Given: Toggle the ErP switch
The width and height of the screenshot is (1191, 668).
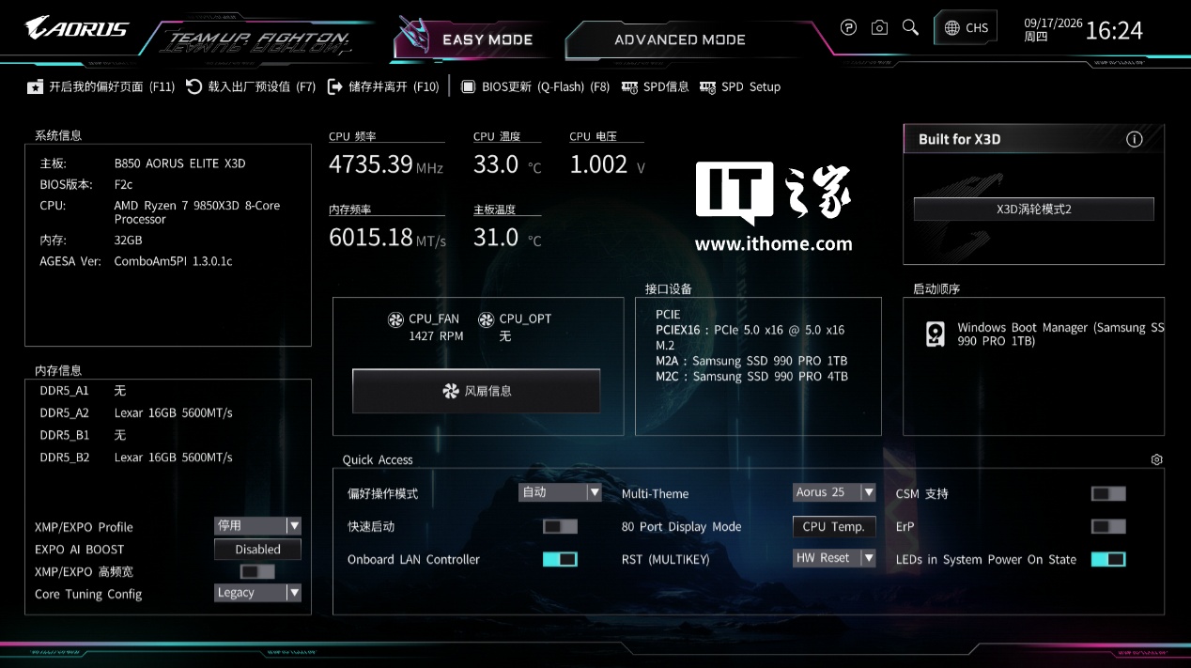Looking at the screenshot, I should pyautogui.click(x=1108, y=526).
